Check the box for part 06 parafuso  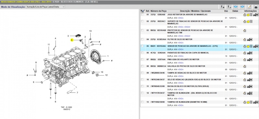142,53
